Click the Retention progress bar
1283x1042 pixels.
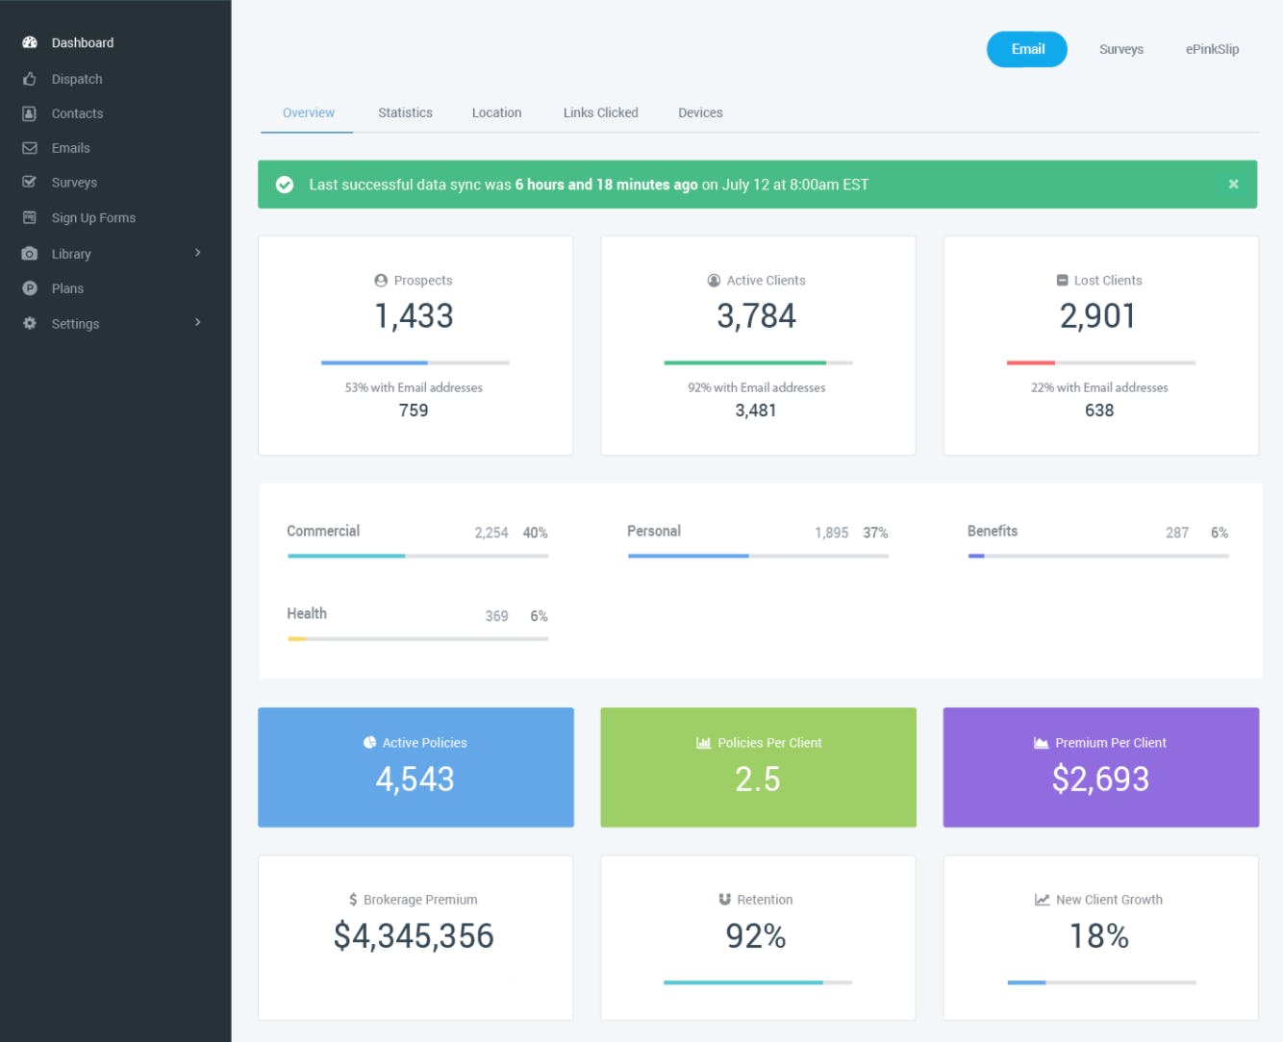[758, 982]
